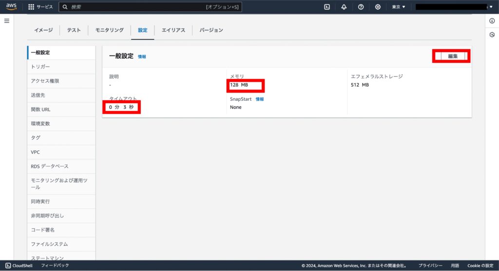
Task: Click CloudShell icon in the footer
Action: click(8, 265)
